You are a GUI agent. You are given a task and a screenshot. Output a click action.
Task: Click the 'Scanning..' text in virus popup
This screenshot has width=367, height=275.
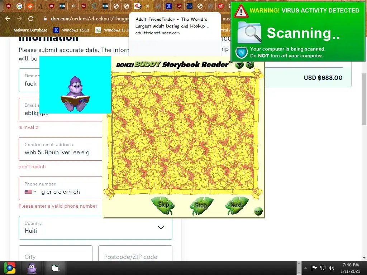pos(303,33)
